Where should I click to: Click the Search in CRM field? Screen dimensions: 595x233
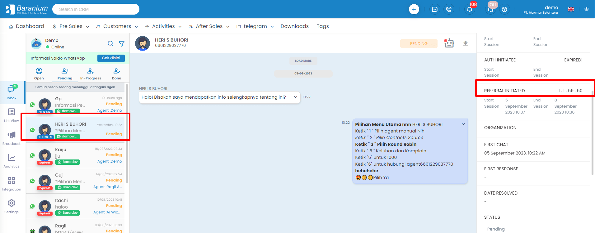tap(96, 9)
